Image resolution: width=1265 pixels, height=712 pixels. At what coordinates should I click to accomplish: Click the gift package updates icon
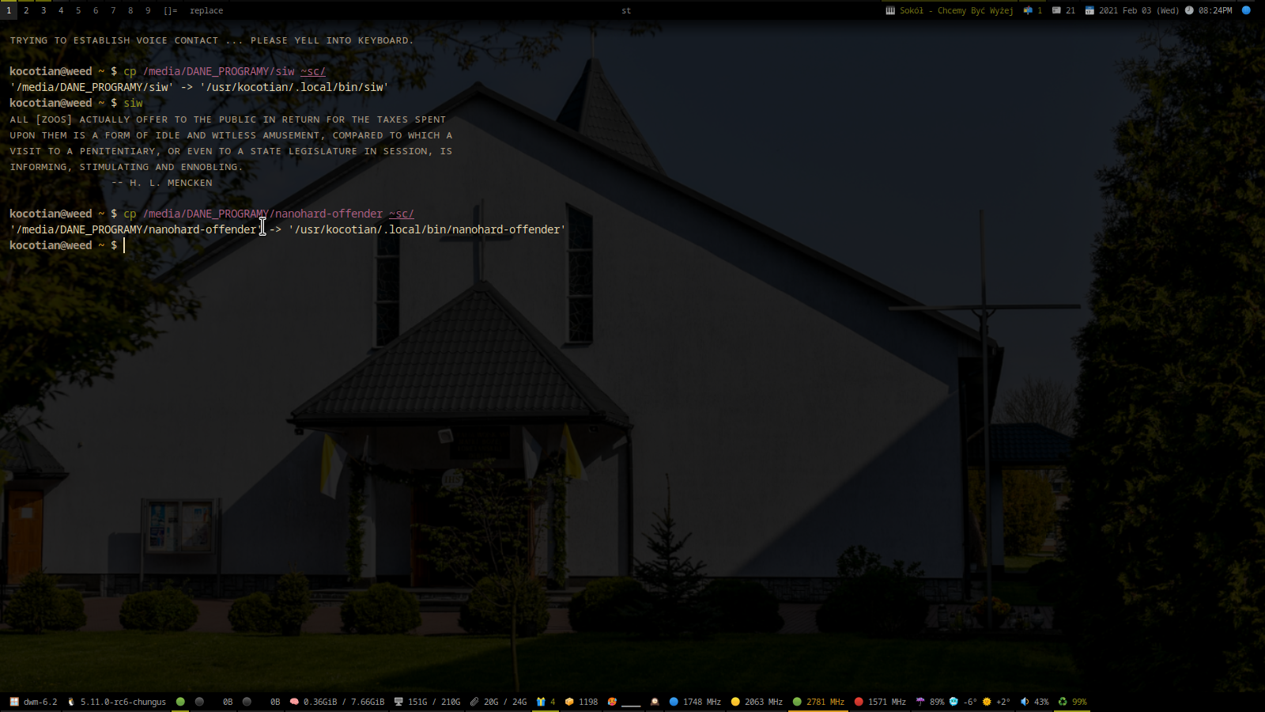pos(541,702)
